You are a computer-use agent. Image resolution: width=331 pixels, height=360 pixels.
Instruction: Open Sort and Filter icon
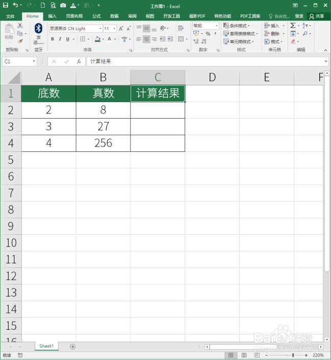coord(305,26)
